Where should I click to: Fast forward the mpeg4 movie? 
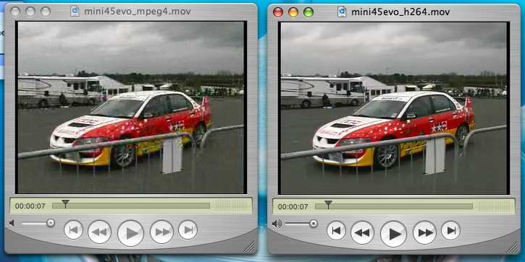(161, 232)
